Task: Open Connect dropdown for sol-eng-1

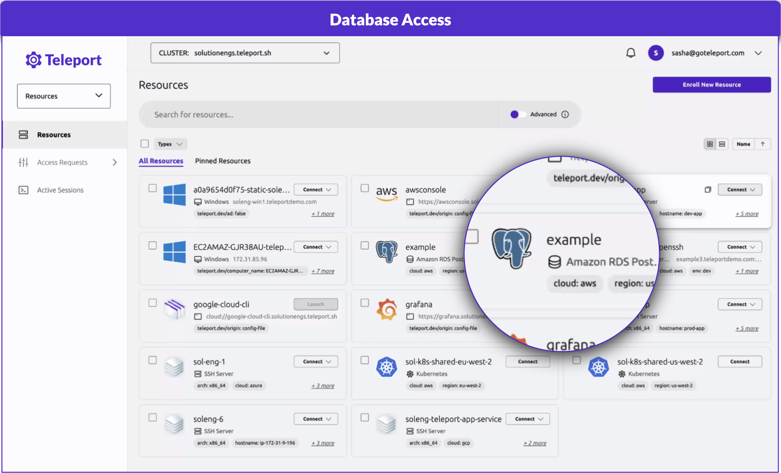Action: coord(316,362)
